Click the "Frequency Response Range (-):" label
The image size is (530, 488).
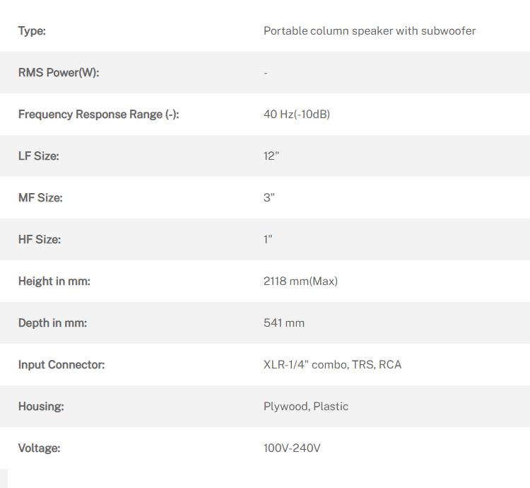click(x=98, y=115)
